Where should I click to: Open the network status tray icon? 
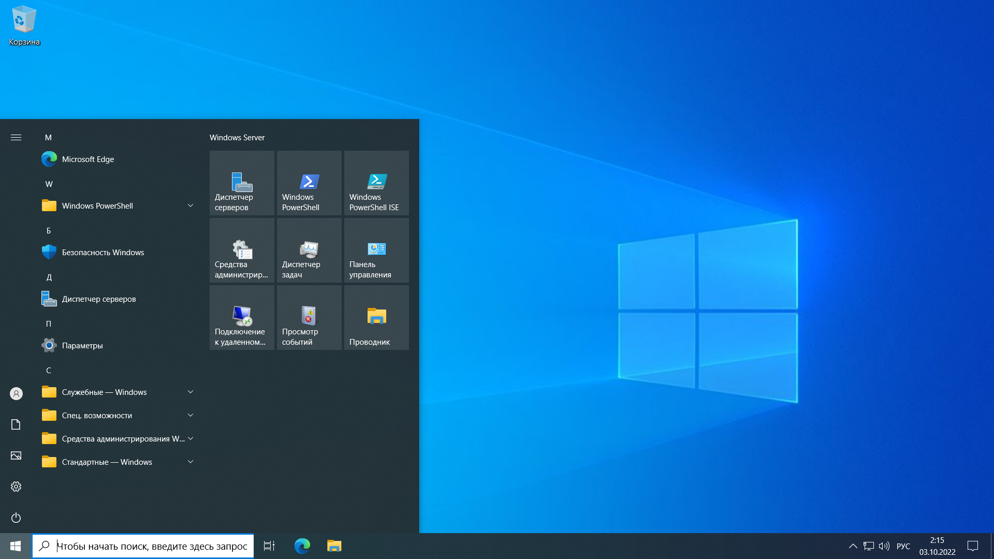(x=869, y=546)
